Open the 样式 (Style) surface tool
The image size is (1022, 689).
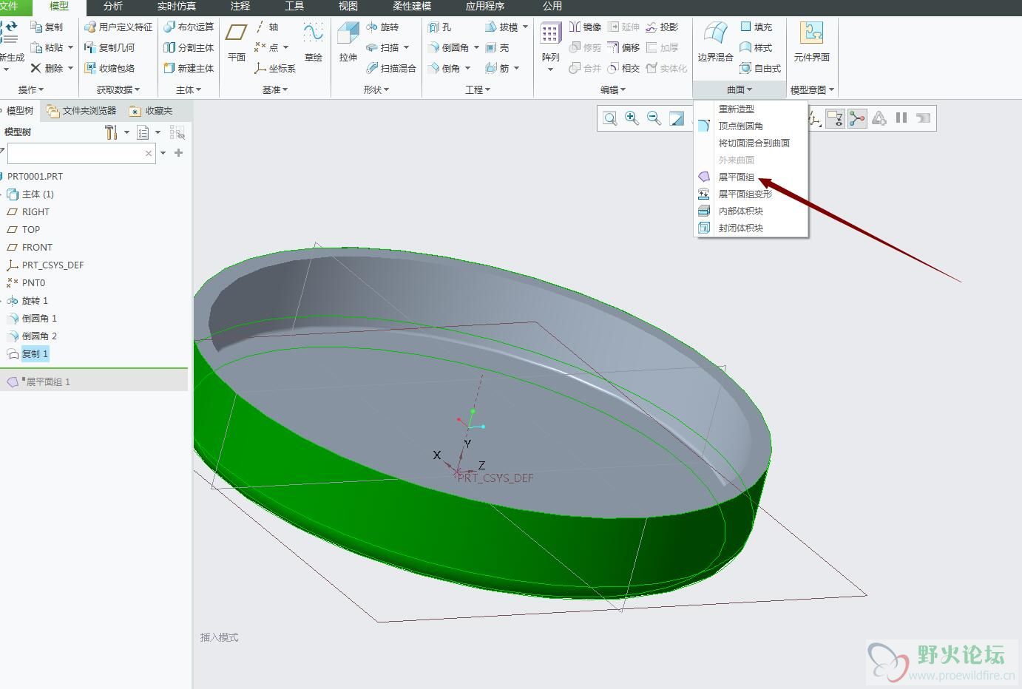pyautogui.click(x=756, y=47)
